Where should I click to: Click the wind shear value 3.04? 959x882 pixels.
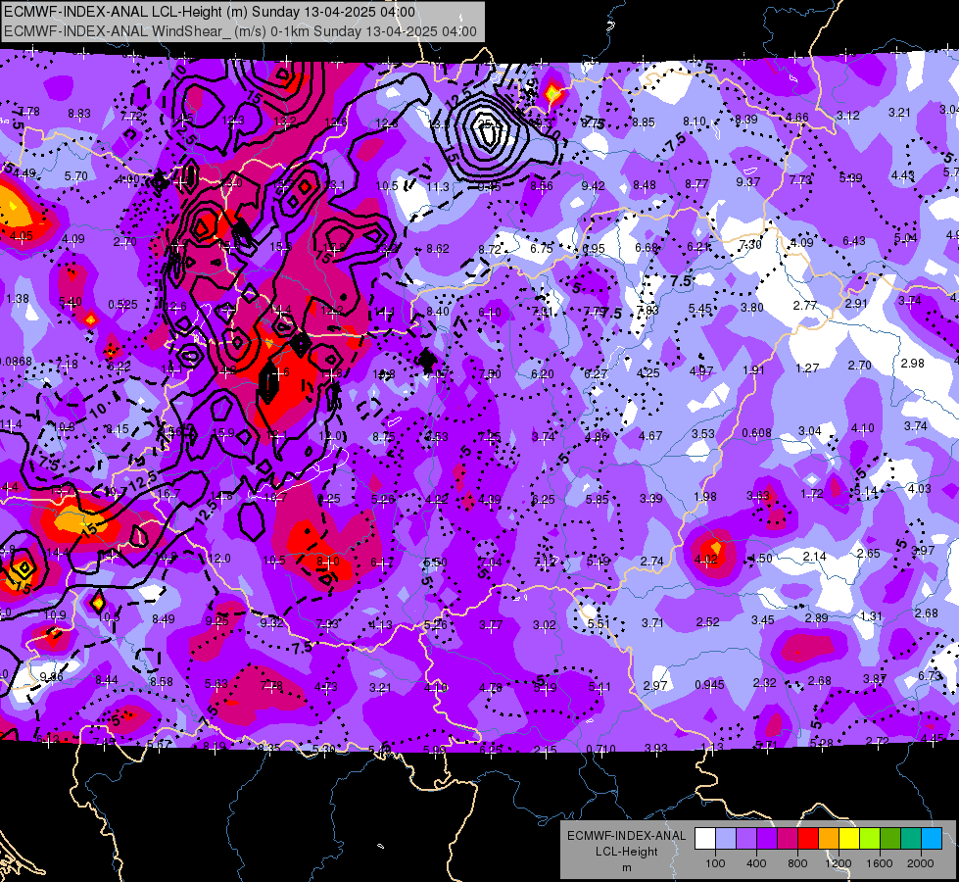[810, 431]
